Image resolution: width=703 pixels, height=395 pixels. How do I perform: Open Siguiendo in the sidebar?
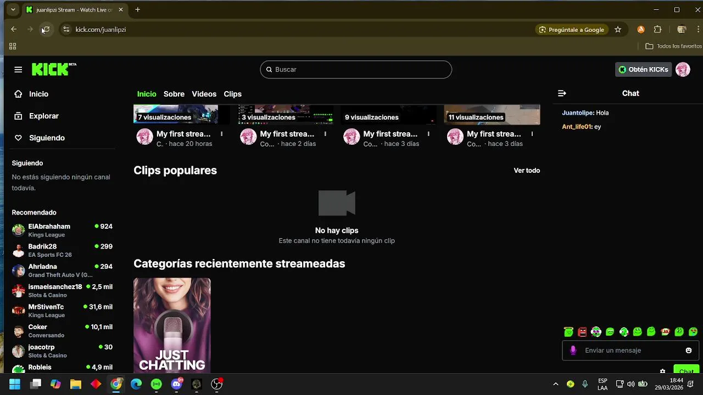coord(39,138)
